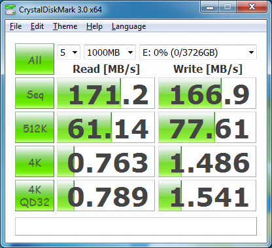Run all benchmarks with All button

[x=35, y=59]
